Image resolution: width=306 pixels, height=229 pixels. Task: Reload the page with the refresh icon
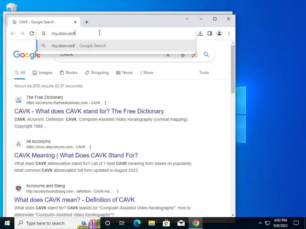32,33
